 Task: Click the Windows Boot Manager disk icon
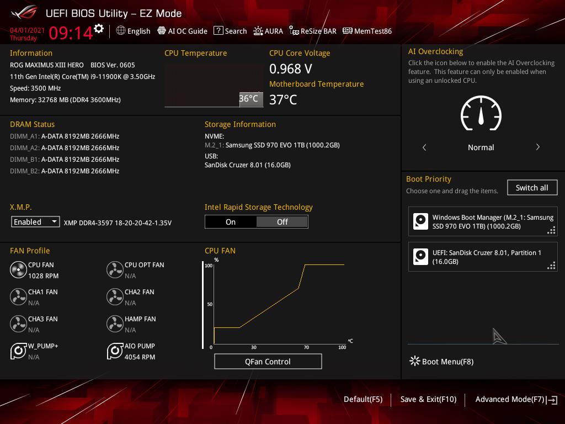click(420, 222)
